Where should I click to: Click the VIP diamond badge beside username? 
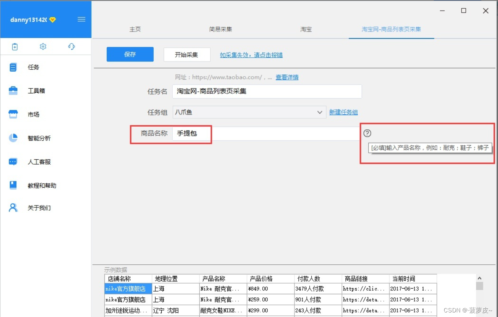[52, 20]
